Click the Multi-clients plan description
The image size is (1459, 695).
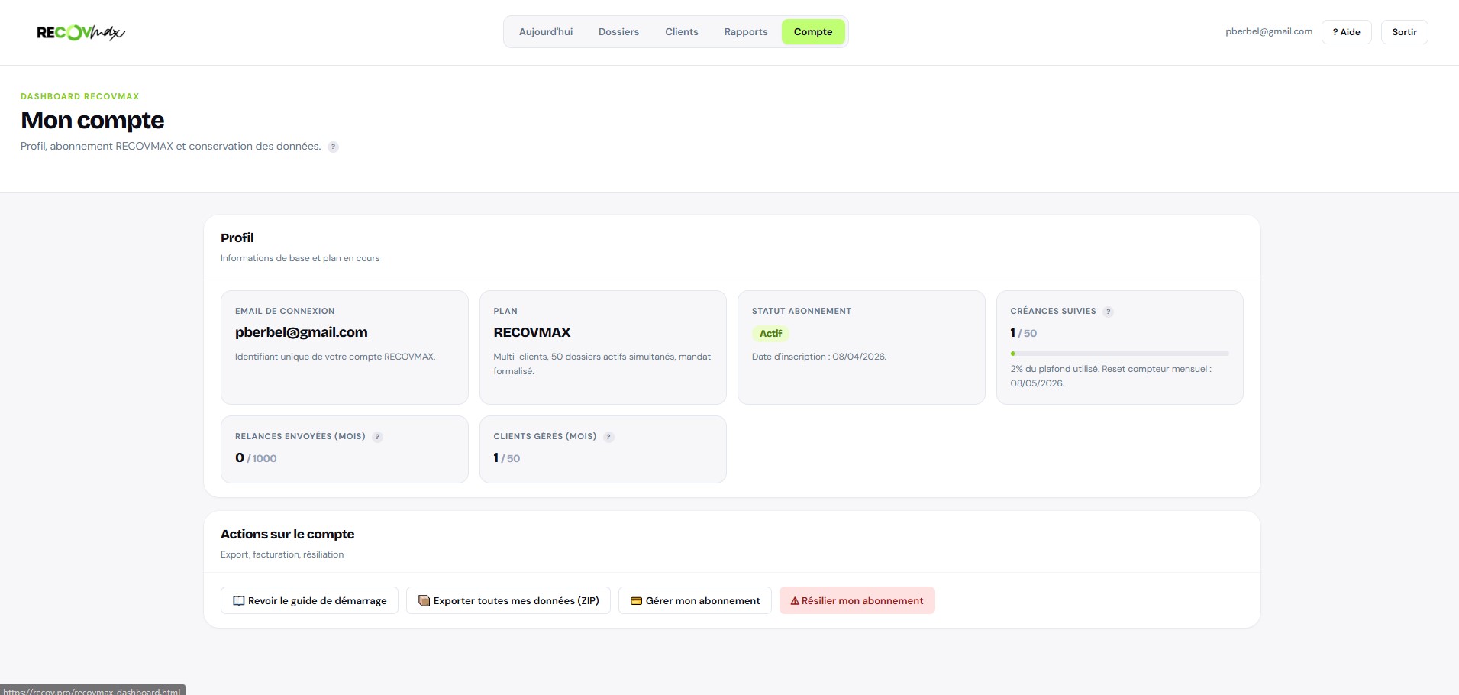(x=602, y=364)
